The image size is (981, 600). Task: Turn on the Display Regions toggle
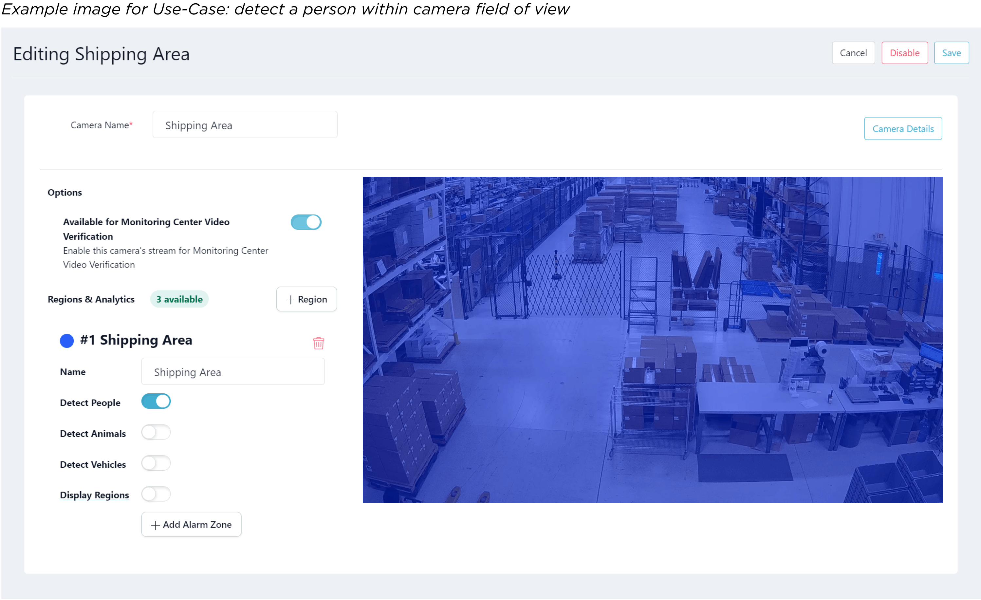(156, 494)
